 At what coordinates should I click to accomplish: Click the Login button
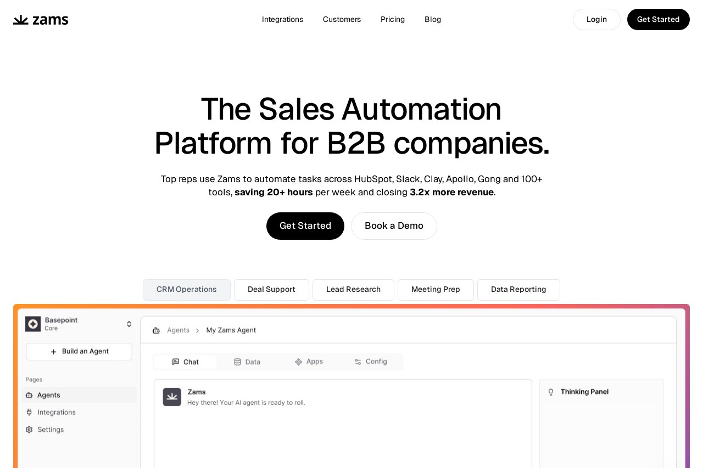(x=596, y=19)
